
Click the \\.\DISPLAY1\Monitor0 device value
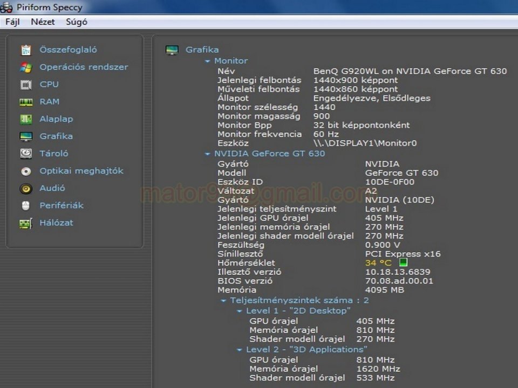tap(365, 143)
